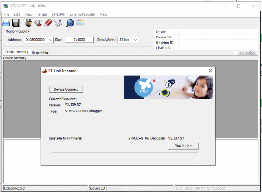The height and width of the screenshot is (192, 262).
Task: Click the Save file floppy icon
Action: pyautogui.click(x=16, y=23)
